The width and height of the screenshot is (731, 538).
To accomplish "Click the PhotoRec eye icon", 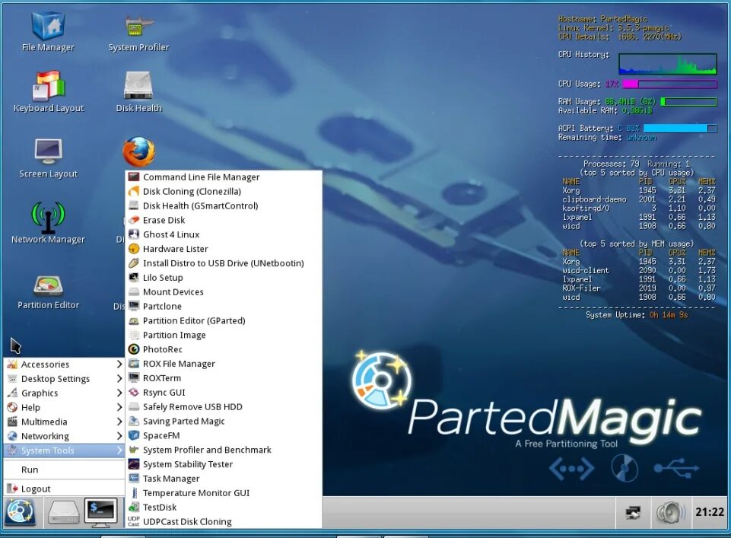I will [134, 349].
